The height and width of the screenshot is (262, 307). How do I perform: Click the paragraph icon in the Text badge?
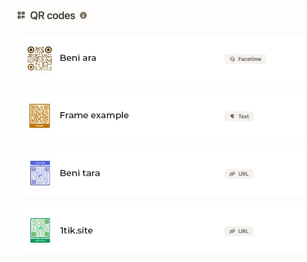coord(232,117)
